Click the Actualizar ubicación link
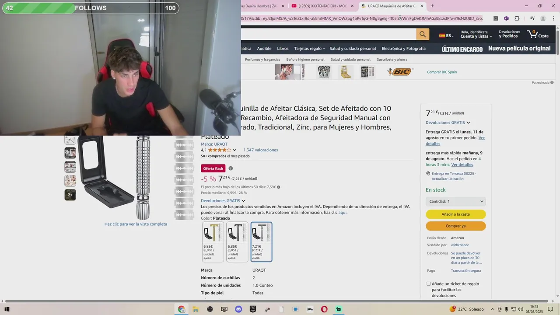 tap(448, 179)
